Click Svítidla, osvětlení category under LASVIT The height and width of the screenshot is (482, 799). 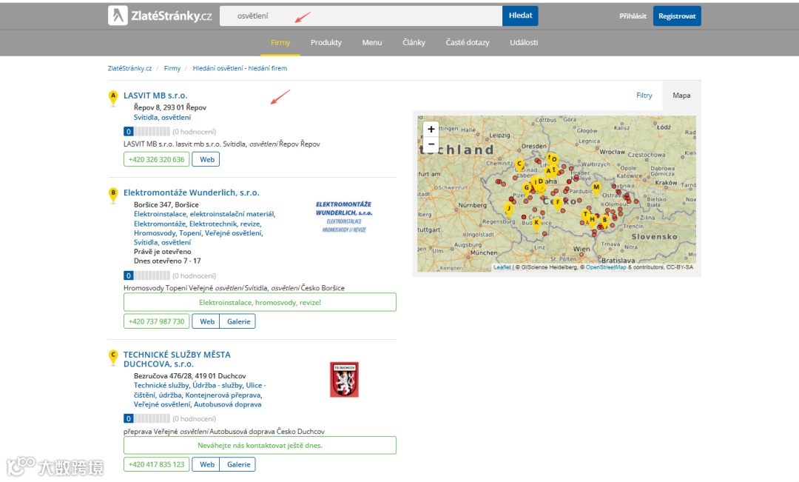click(x=162, y=117)
